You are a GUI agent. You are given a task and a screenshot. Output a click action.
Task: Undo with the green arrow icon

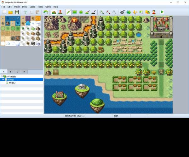coord(46,12)
